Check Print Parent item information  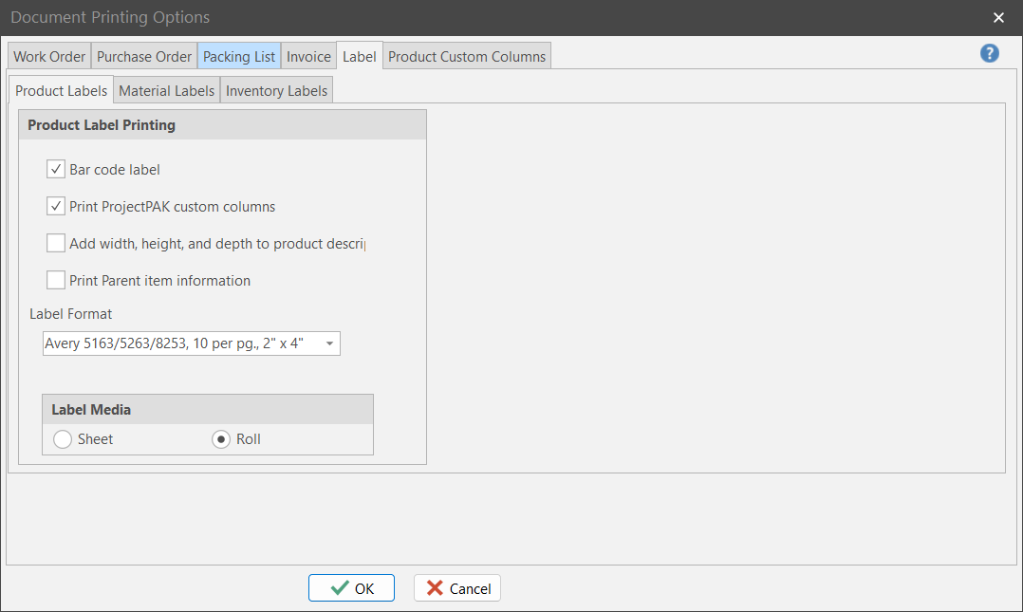click(x=56, y=281)
